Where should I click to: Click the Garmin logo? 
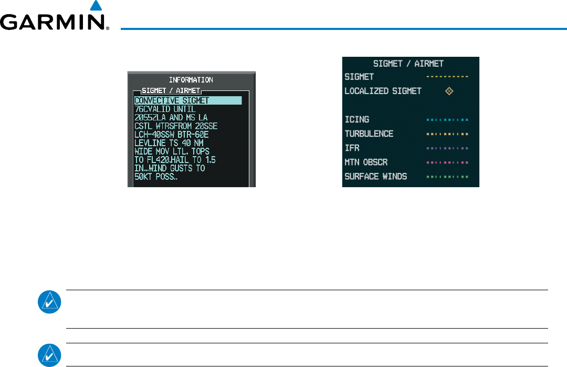coord(55,16)
